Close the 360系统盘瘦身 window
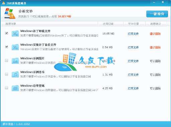171x127 pixels. click(163, 2)
